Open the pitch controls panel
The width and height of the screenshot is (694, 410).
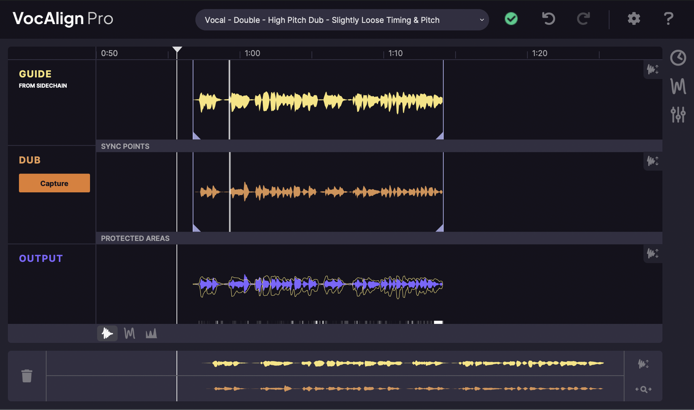tap(677, 86)
